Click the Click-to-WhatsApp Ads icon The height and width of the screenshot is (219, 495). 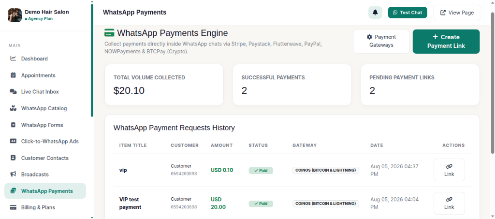point(13,141)
